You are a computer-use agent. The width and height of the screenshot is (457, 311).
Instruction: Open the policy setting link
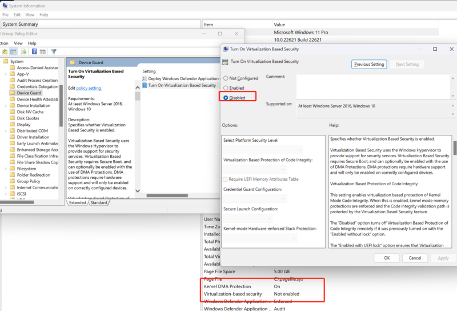tap(89, 88)
